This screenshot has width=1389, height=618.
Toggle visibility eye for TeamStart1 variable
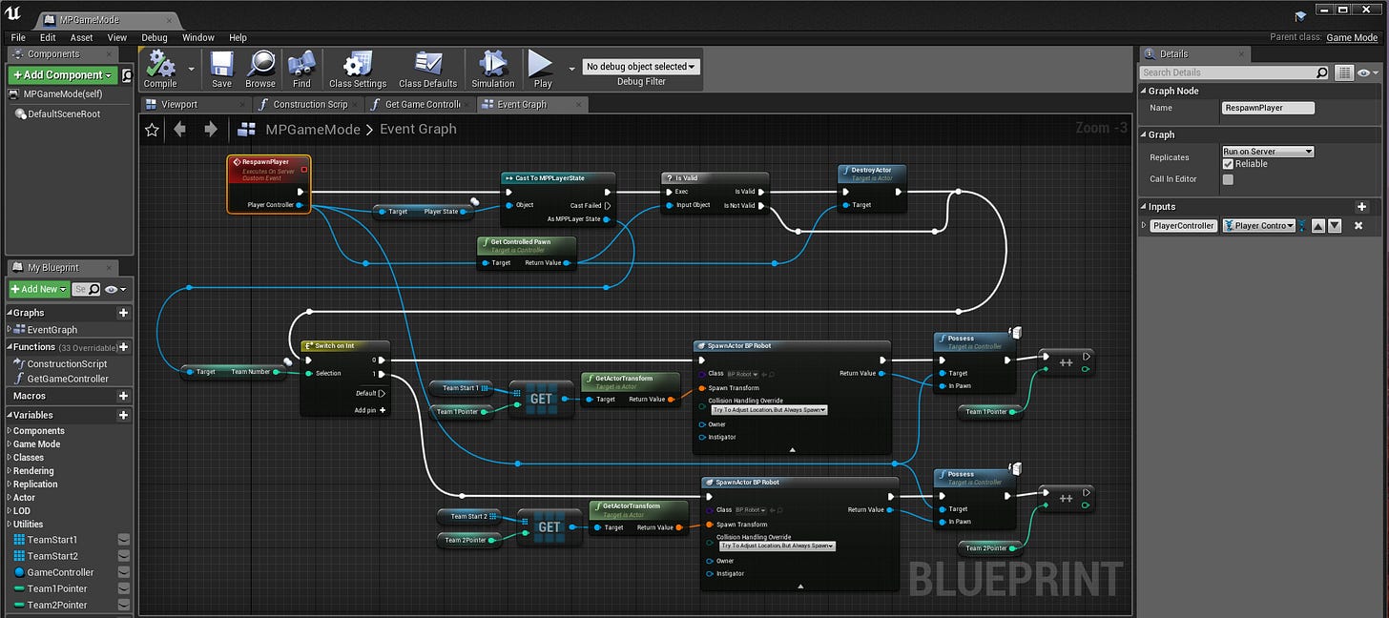coord(123,540)
